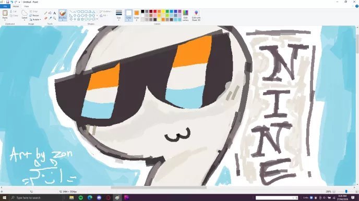Redo the last undone action

point(16,2)
